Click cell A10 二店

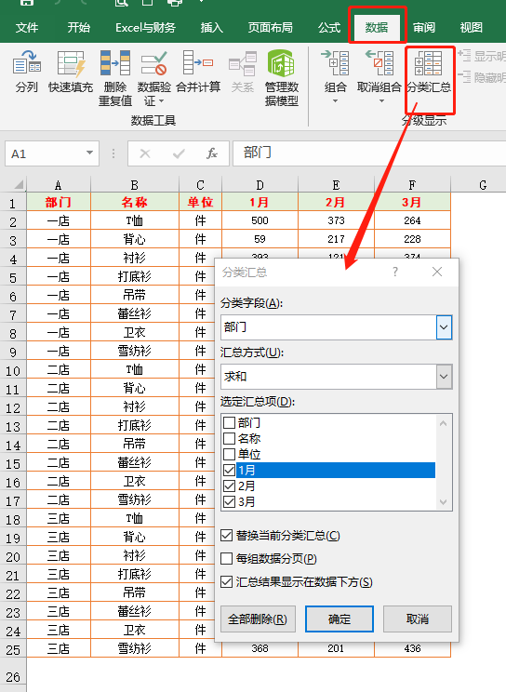(x=59, y=369)
